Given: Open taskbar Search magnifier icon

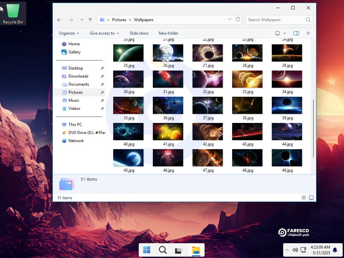Looking at the screenshot, I should tap(163, 250).
